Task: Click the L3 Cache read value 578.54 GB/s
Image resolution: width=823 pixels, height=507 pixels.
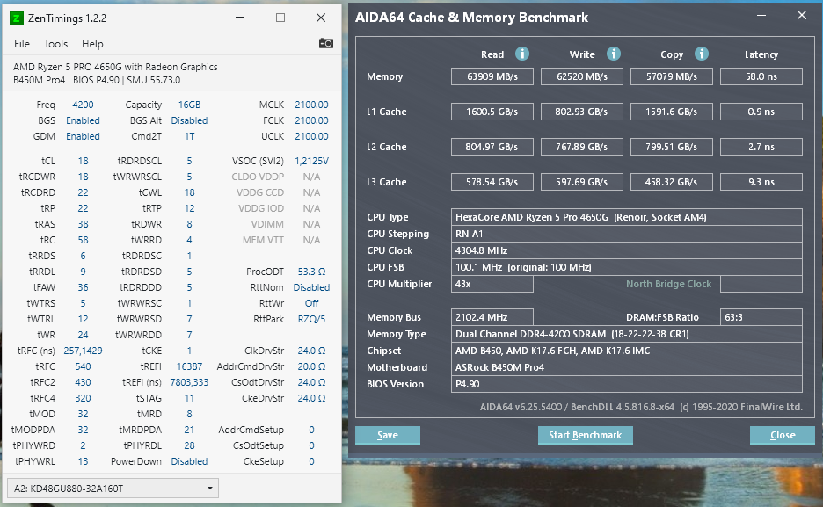Action: coord(492,182)
